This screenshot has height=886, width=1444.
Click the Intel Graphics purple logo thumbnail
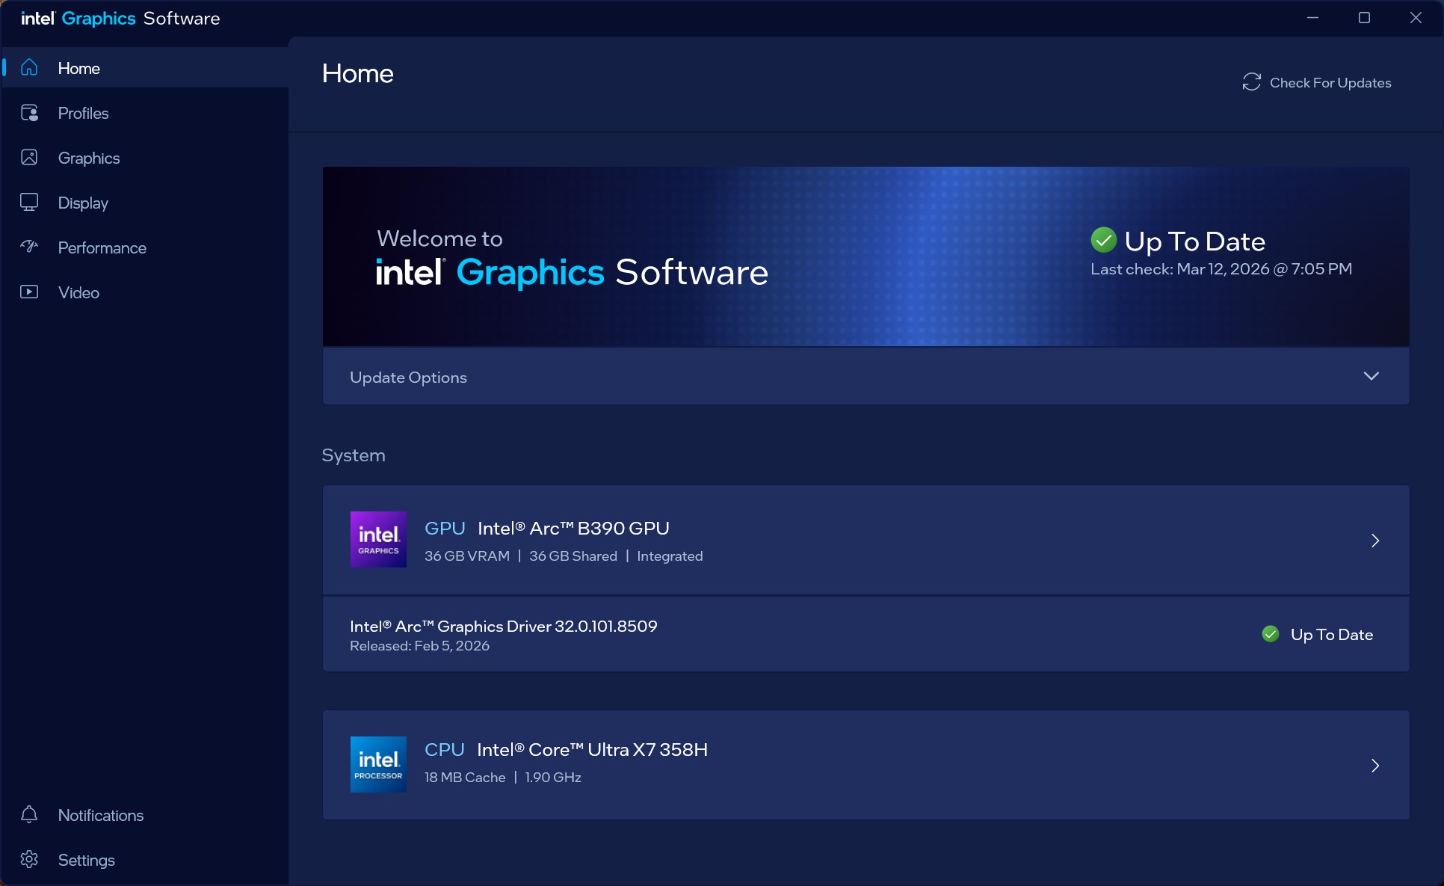click(378, 539)
